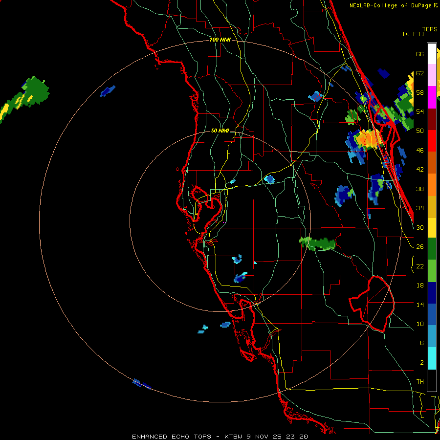Click the legend value 34
The height and width of the screenshot is (440, 440).
pos(420,208)
